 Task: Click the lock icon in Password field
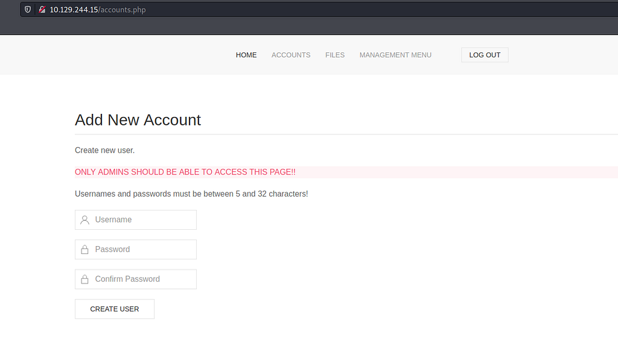point(84,249)
